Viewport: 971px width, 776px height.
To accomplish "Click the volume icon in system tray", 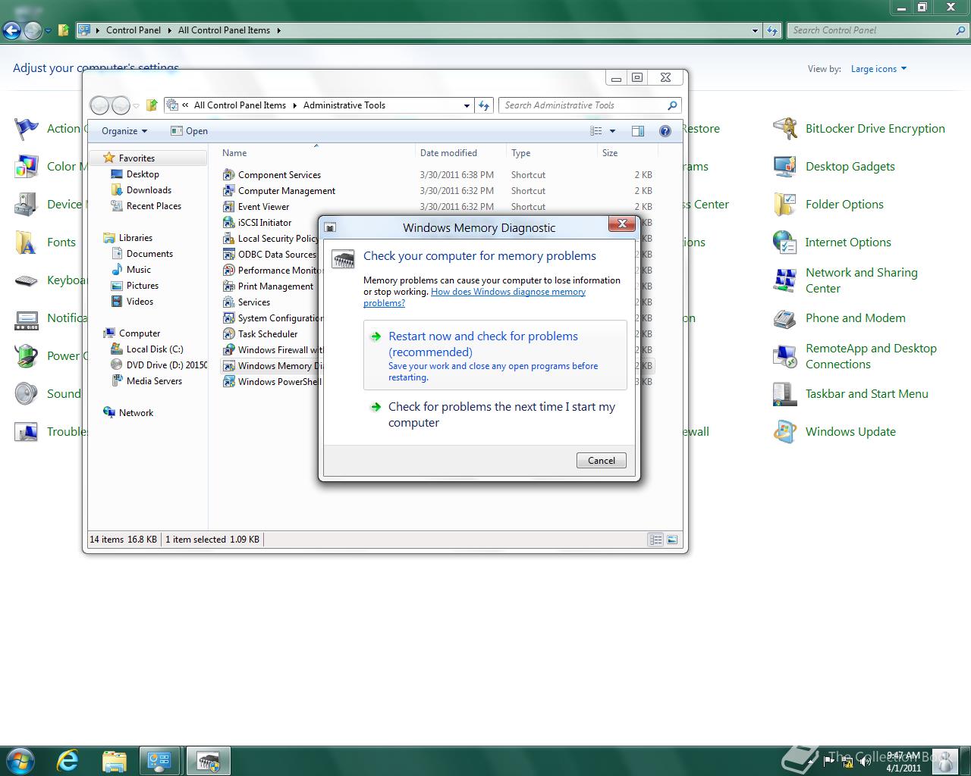I will [866, 761].
